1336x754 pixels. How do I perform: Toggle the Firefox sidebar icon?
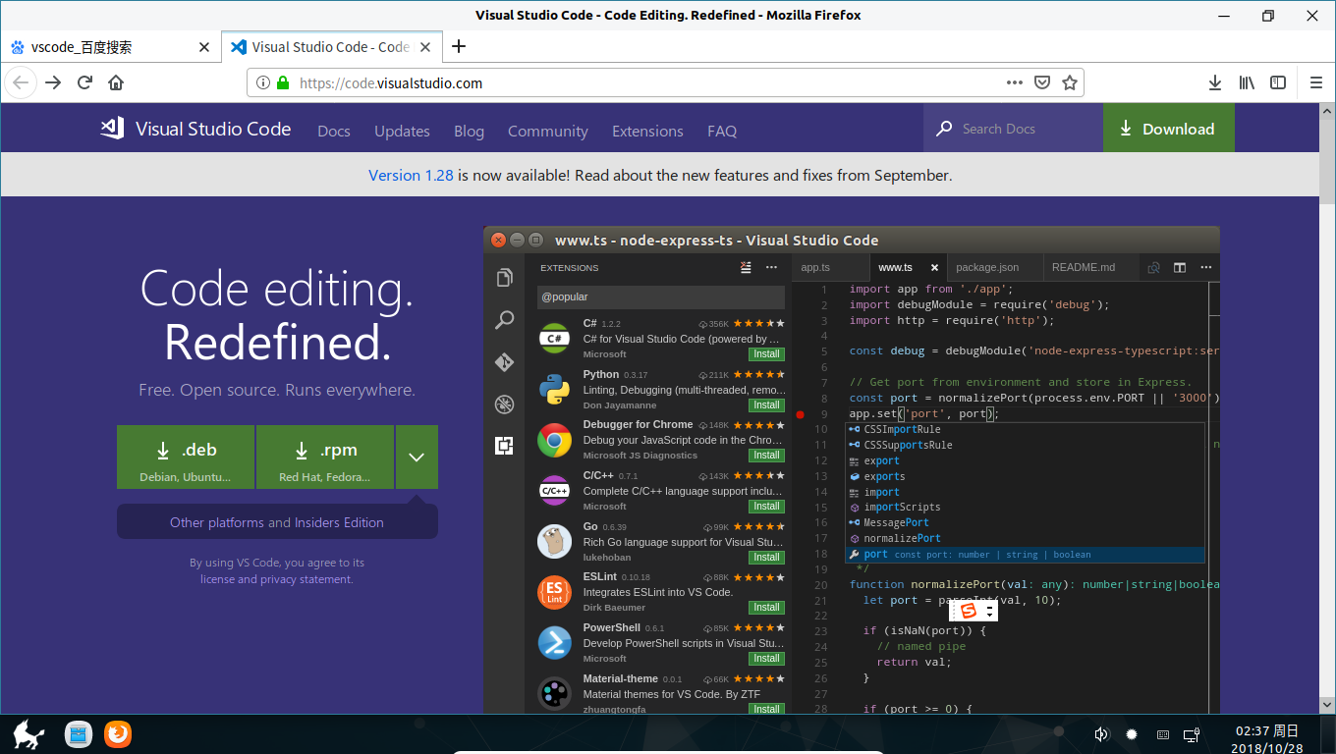[1278, 83]
